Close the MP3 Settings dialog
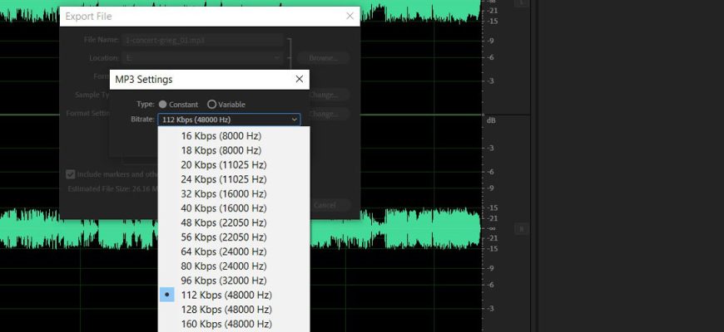The width and height of the screenshot is (724, 332). (299, 80)
